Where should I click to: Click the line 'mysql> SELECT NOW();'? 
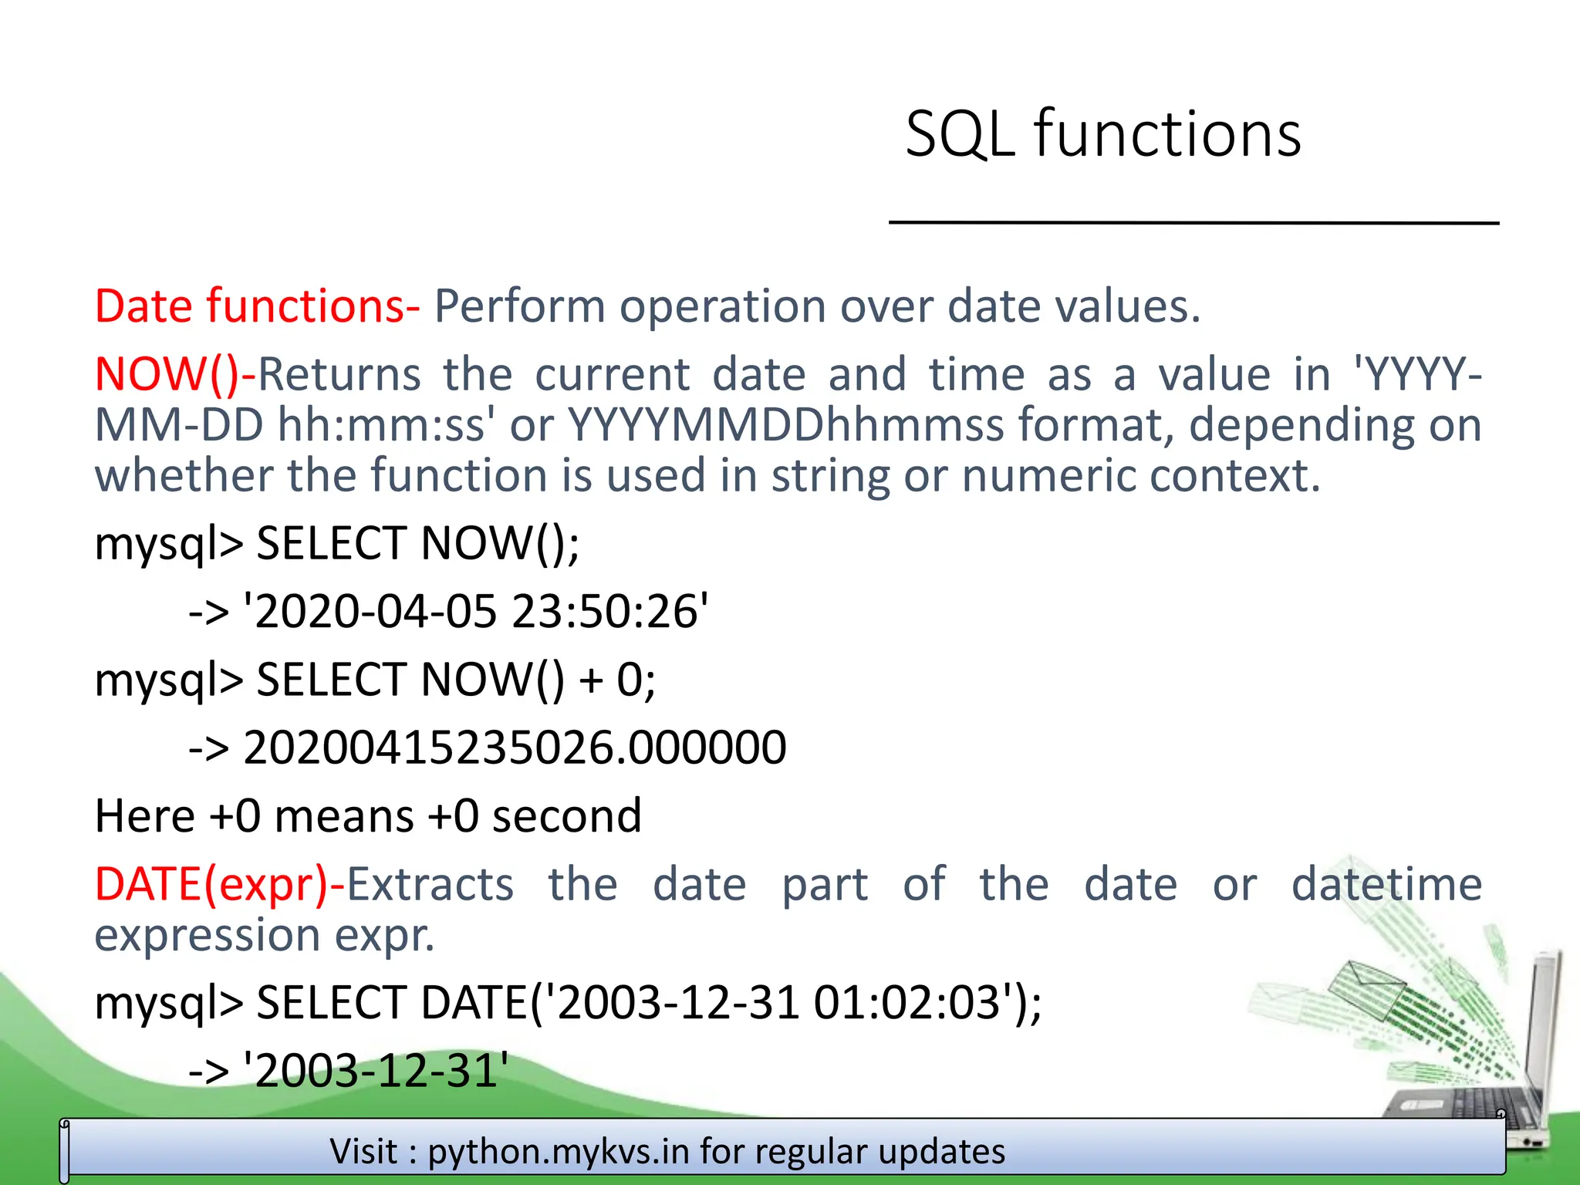(x=337, y=544)
